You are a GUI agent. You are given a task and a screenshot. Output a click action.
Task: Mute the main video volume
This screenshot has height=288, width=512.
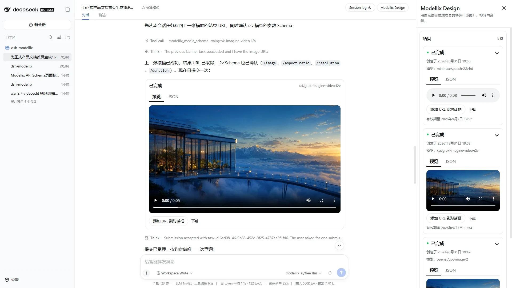pyautogui.click(x=309, y=201)
